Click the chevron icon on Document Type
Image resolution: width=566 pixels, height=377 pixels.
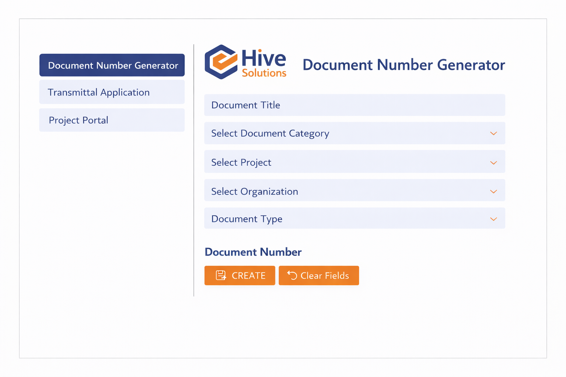tap(493, 219)
